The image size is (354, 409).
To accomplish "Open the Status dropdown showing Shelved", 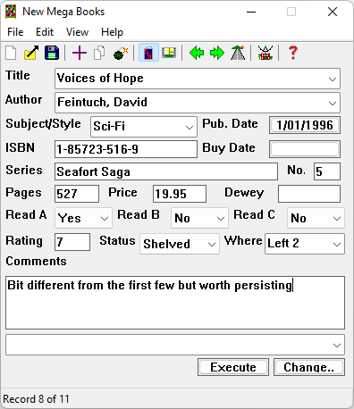I will [180, 244].
